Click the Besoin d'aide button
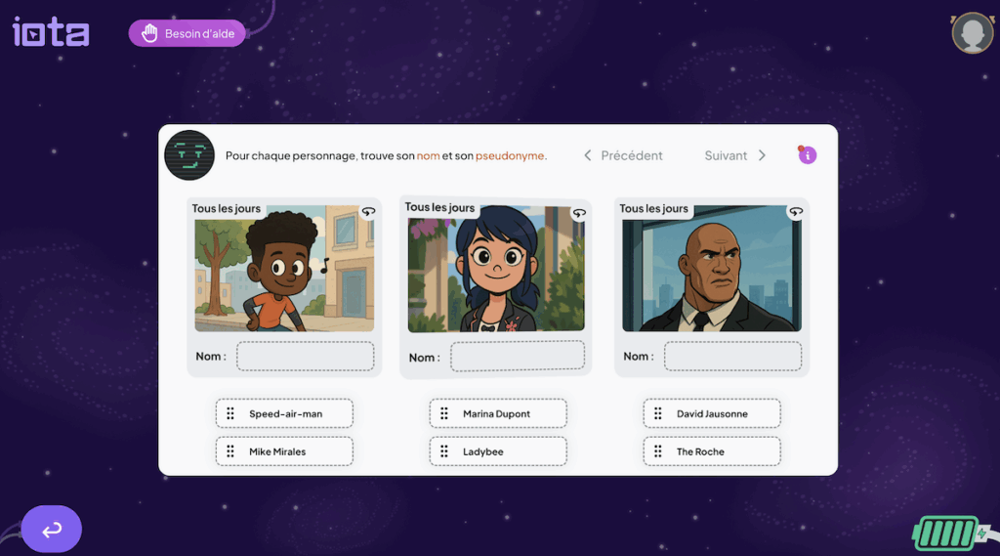 (187, 33)
